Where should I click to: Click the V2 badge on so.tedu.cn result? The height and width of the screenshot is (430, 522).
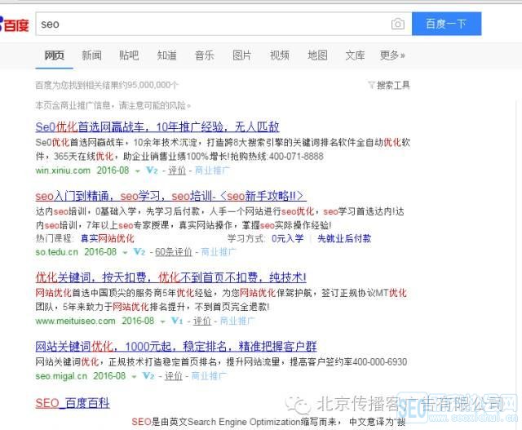139,252
